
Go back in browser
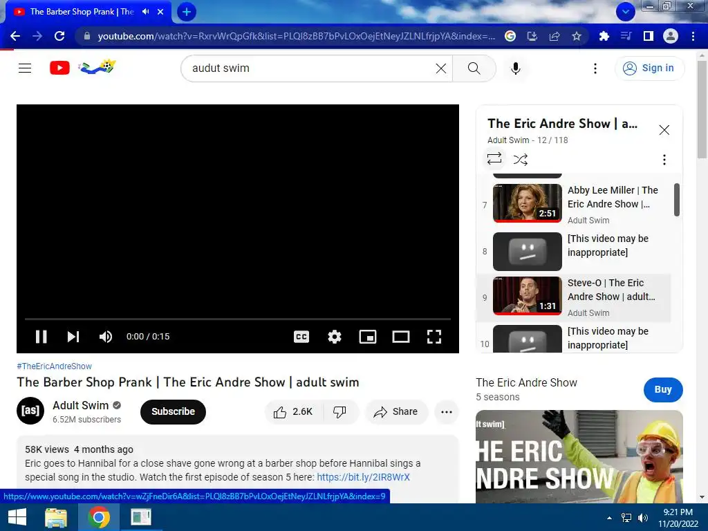15,36
